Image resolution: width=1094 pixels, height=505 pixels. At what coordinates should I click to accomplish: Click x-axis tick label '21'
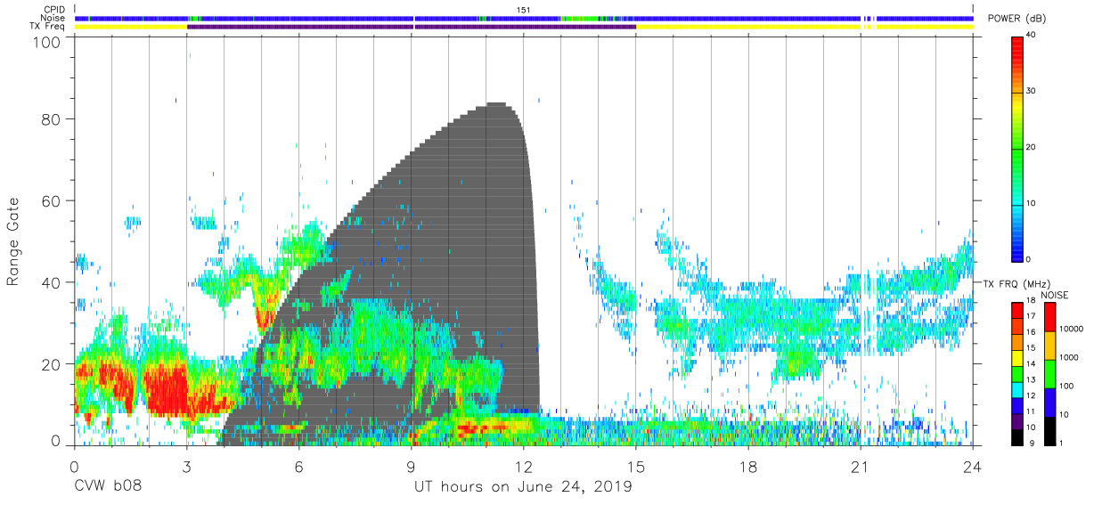pyautogui.click(x=861, y=466)
